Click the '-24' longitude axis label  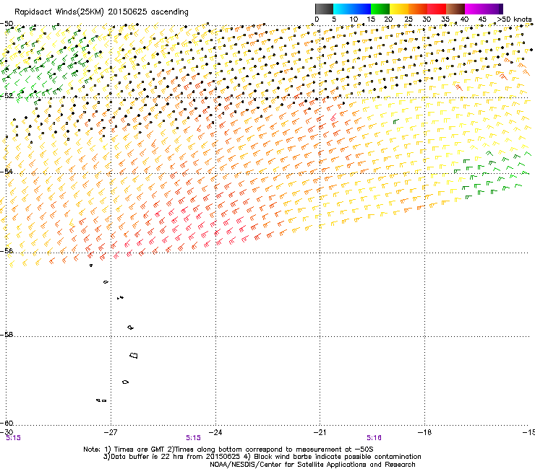coord(215,432)
